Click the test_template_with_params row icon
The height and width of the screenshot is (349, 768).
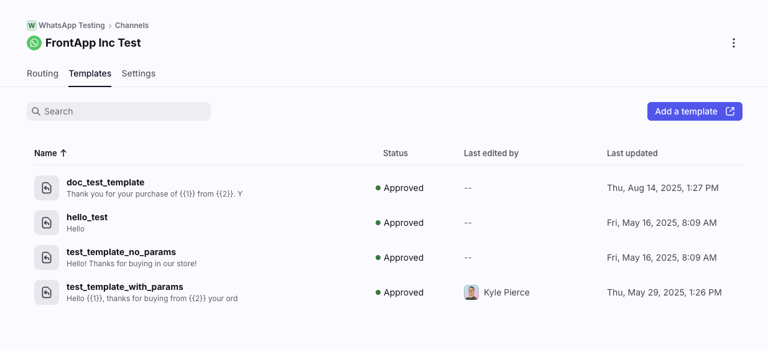click(x=47, y=292)
